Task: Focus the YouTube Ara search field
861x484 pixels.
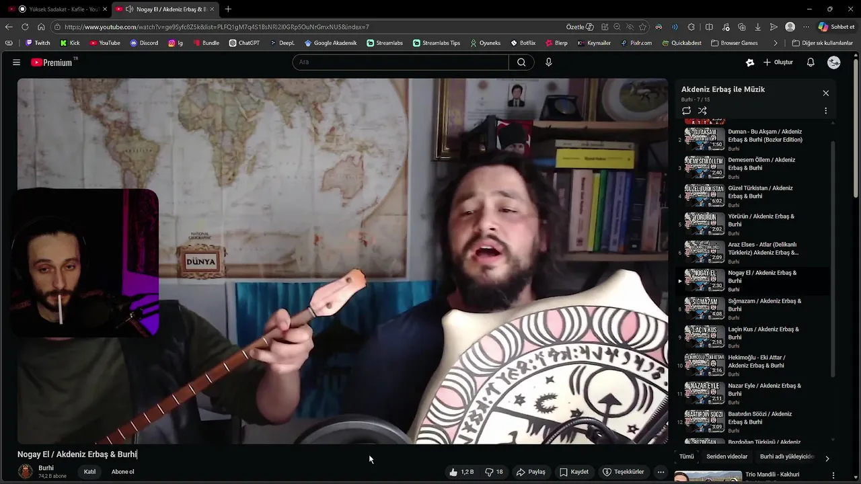Action: point(400,62)
